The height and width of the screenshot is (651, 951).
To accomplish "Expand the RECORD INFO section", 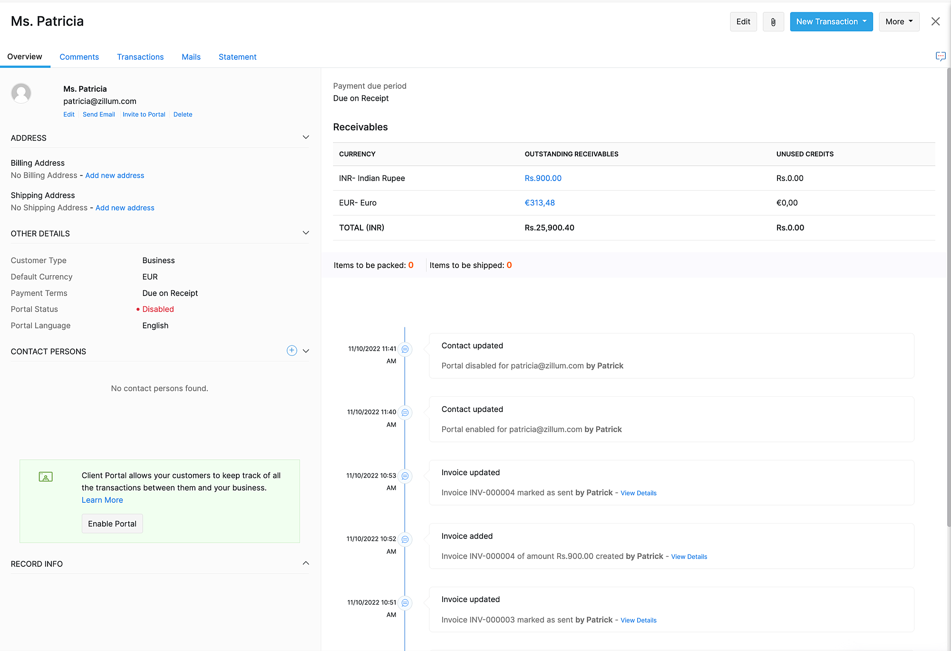I will pos(304,563).
